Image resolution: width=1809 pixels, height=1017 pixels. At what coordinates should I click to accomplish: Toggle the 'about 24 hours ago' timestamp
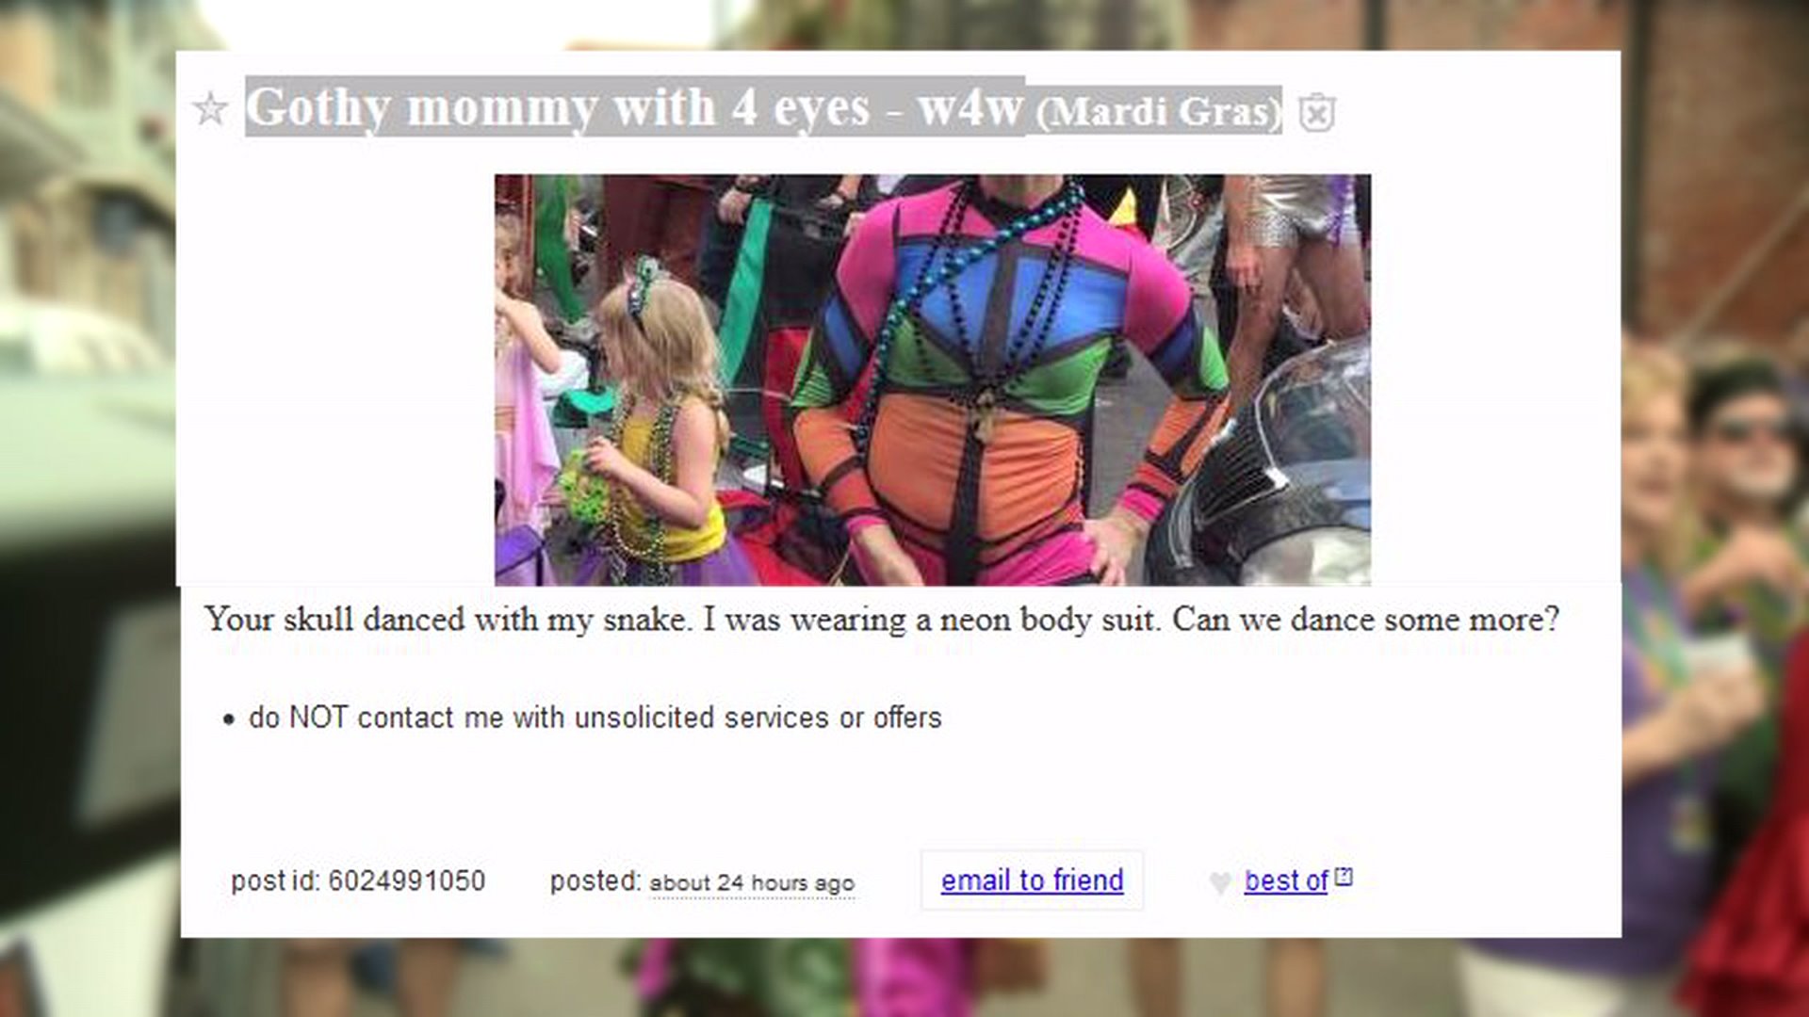(752, 883)
